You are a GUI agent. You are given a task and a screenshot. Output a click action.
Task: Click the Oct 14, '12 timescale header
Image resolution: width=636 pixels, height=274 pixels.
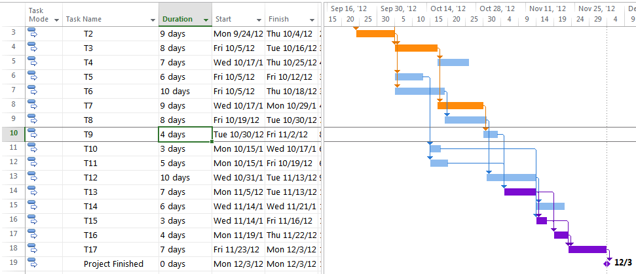click(448, 9)
